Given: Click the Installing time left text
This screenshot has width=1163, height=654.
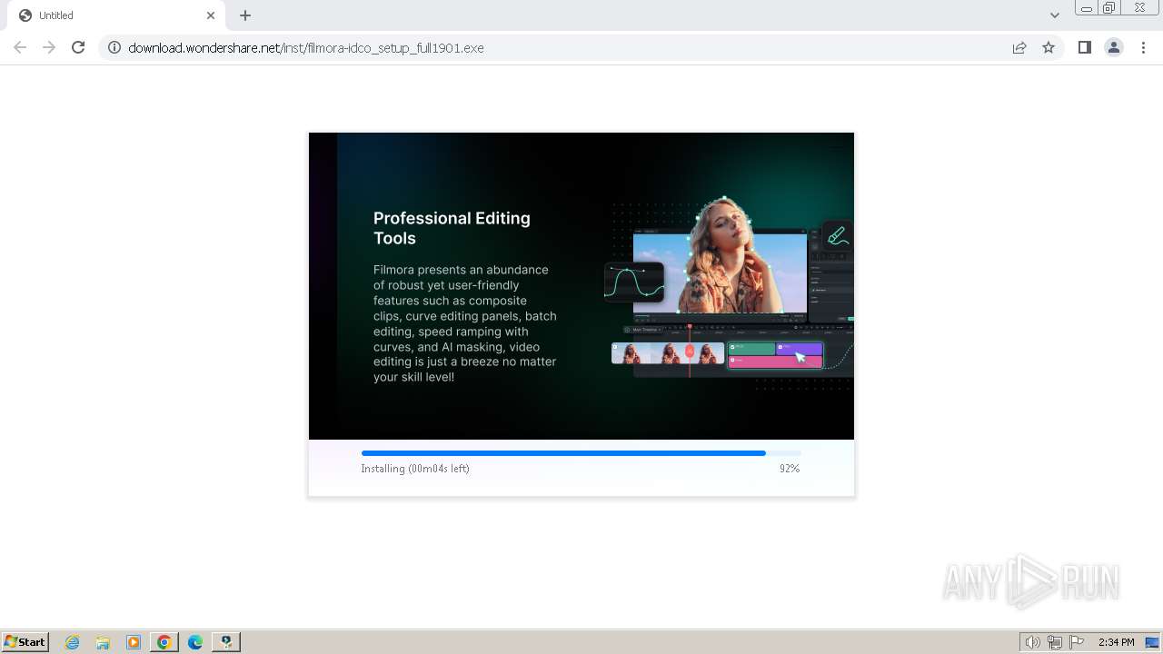Looking at the screenshot, I should 415,469.
